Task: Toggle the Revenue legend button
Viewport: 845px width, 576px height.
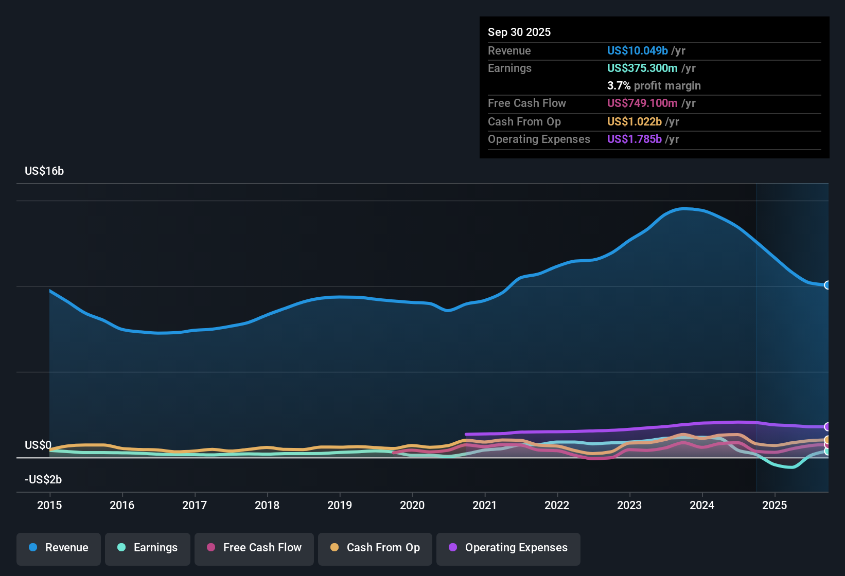Action: (x=59, y=548)
